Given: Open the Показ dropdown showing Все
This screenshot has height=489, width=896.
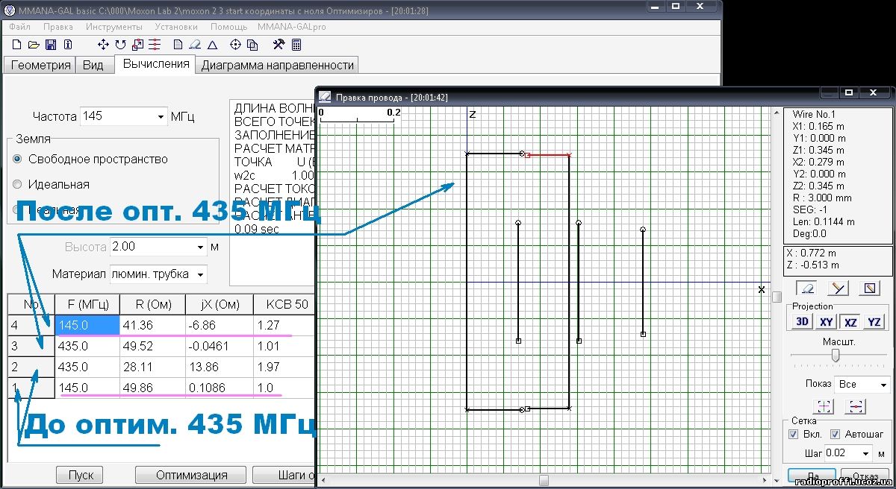Looking at the screenshot, I should (883, 385).
